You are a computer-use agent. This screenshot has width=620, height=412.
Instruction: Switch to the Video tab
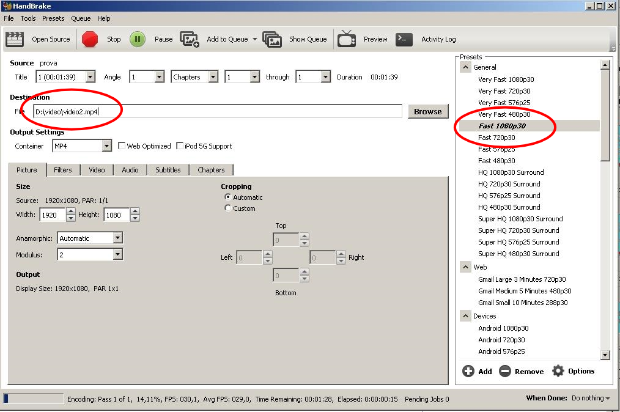[97, 170]
